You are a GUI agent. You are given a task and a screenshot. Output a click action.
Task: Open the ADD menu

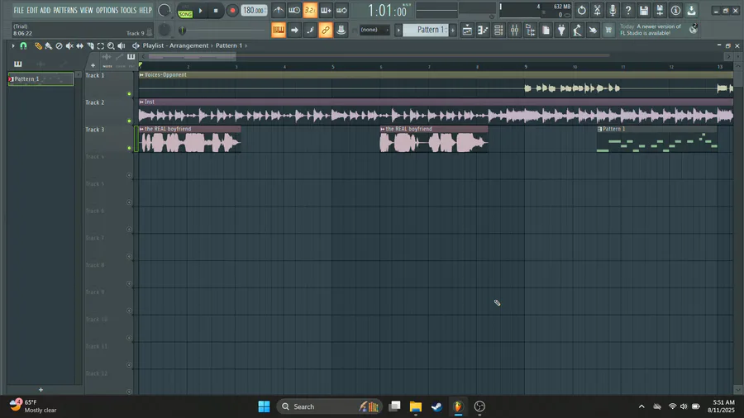tap(45, 10)
